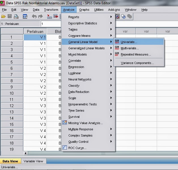Select row header number 10
Image resolution: width=178 pixels, height=170 pixels.
coord(12,93)
